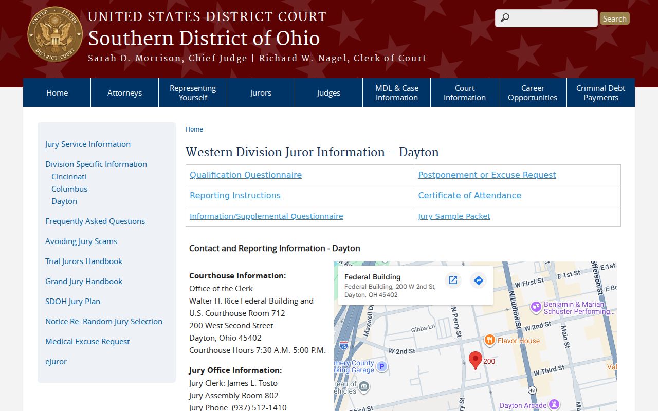Image resolution: width=658 pixels, height=411 pixels.
Task: Click the red location pin at 200
Action: tap(476, 361)
